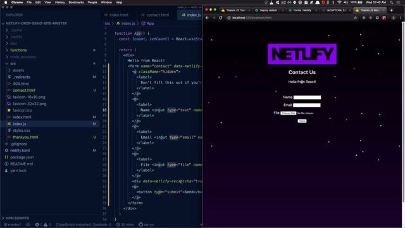Switch to the index.js editor tab
The width and height of the screenshot is (405, 228).
191,15
